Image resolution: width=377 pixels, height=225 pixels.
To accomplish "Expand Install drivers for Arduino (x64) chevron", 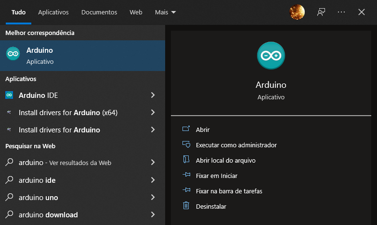I will pos(153,112).
